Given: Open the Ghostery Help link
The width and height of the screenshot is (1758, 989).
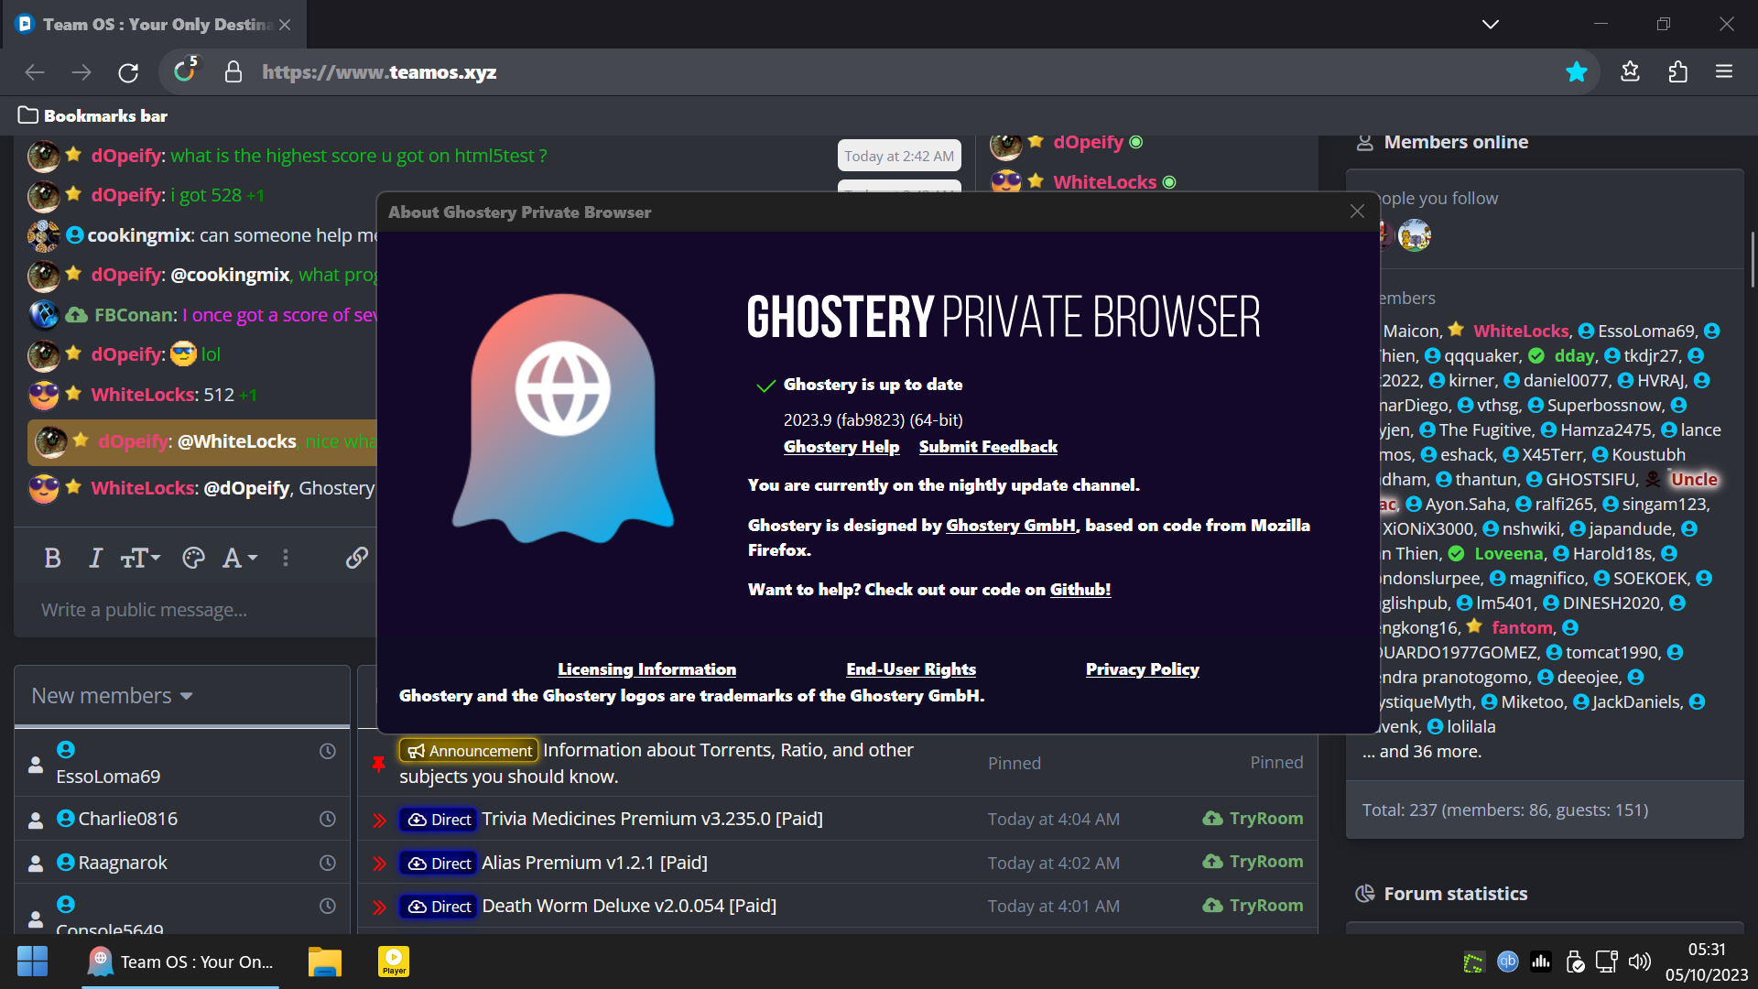Looking at the screenshot, I should (841, 447).
